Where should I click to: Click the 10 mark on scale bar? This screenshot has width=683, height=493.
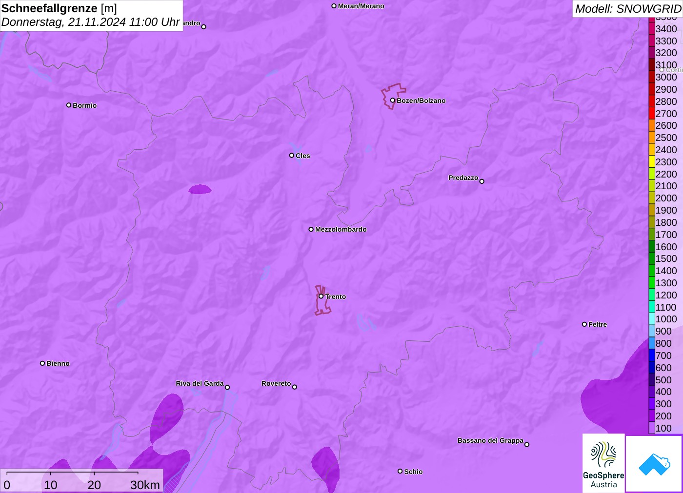coord(51,485)
